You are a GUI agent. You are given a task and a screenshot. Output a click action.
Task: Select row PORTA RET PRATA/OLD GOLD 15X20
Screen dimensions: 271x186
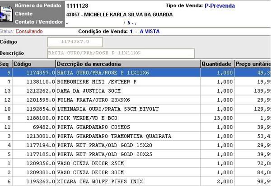[135, 145]
